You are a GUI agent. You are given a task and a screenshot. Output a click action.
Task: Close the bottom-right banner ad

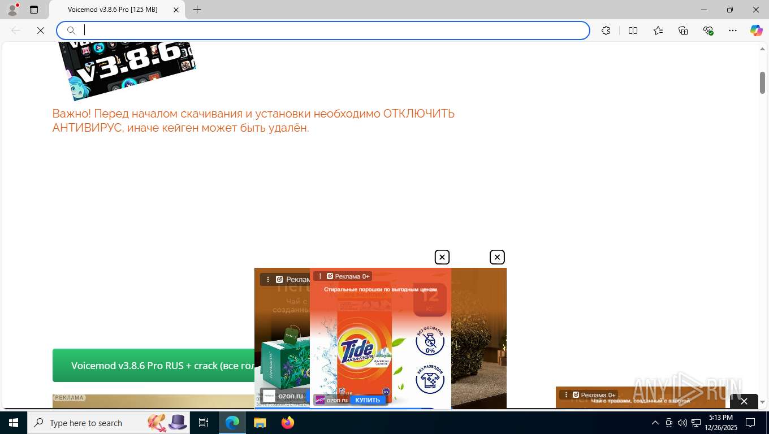744,401
